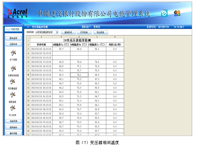Select cell 2013/01/18 15:13:31
The width and height of the screenshot is (206, 146).
point(41,53)
